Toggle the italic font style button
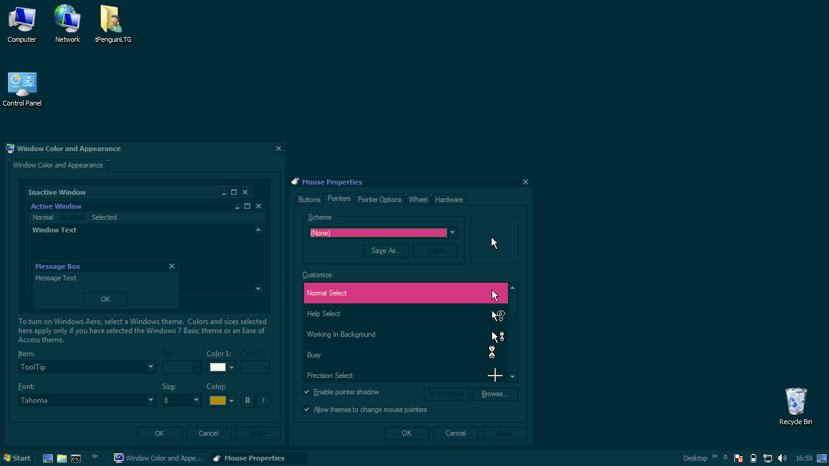The height and width of the screenshot is (466, 829). (x=263, y=400)
